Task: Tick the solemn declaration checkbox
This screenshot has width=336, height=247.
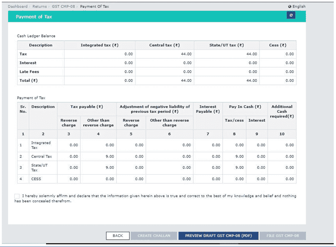Action: click(17, 196)
